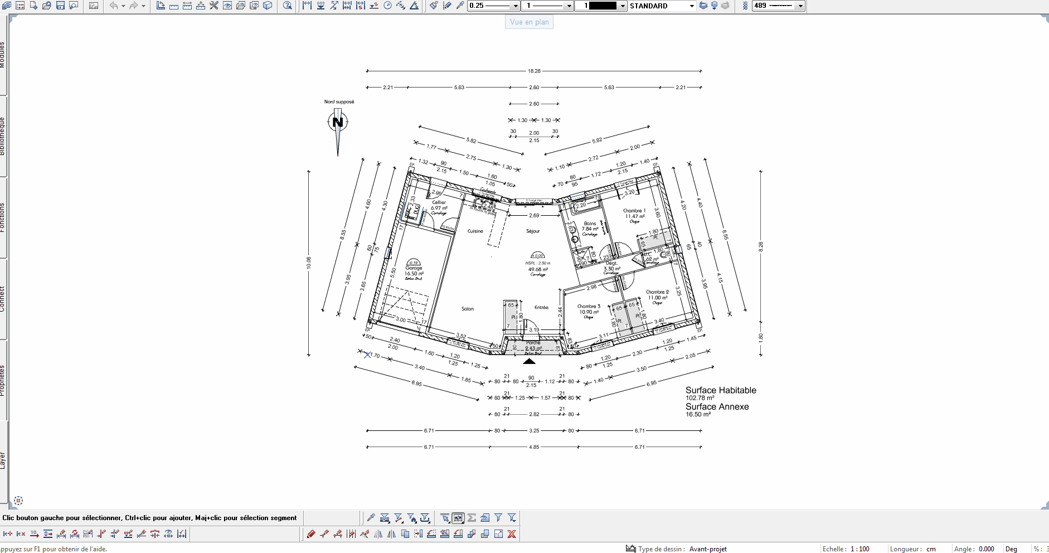Image resolution: width=1049 pixels, height=553 pixels.
Task: Click the circular radius dimension icon
Action: [388, 6]
